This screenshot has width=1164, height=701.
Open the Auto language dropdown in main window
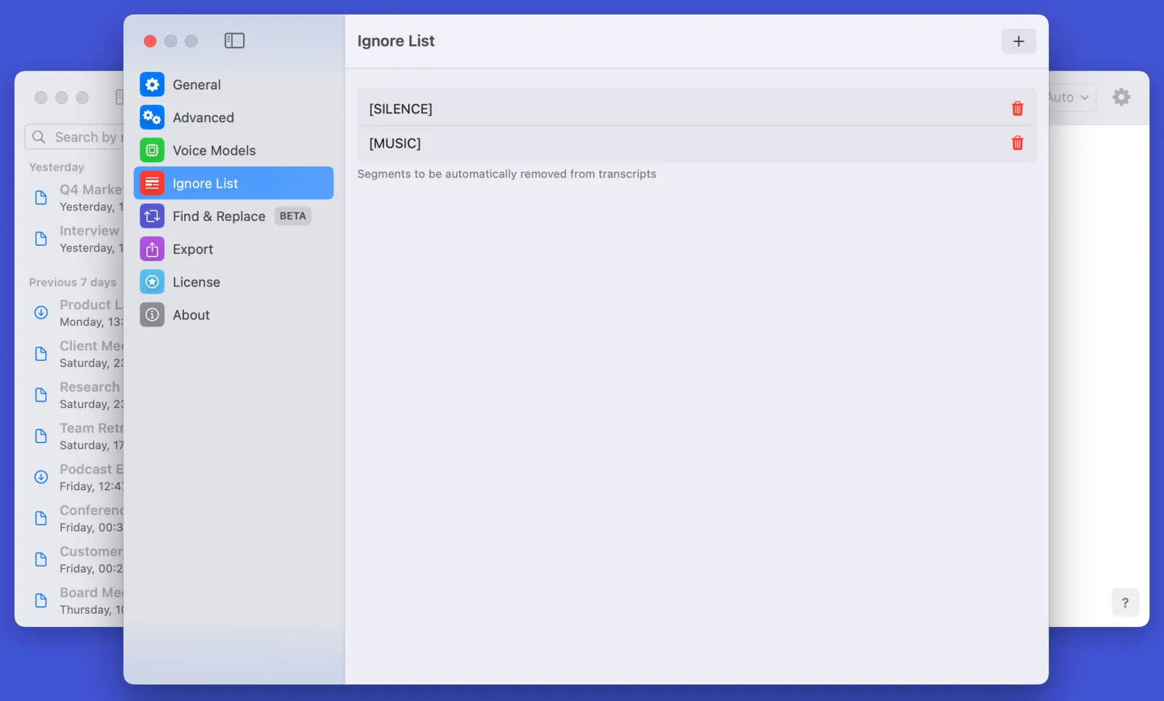1071,97
